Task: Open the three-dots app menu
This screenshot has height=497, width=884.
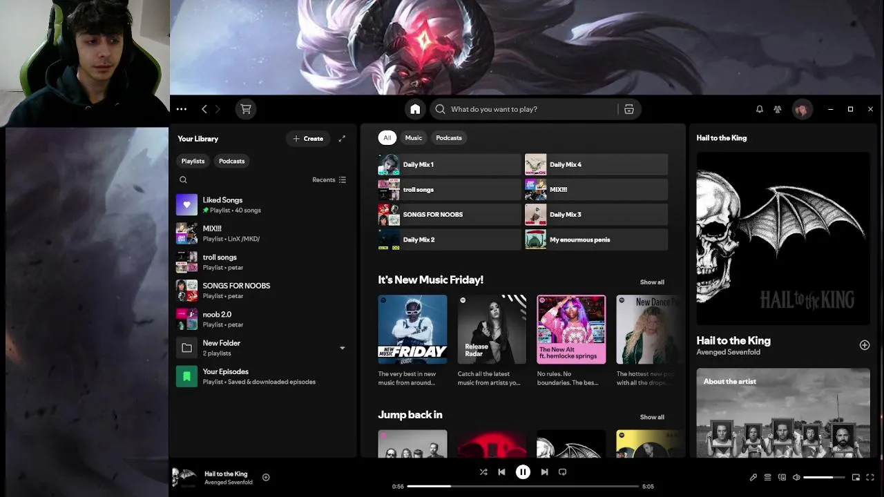Action: pos(181,109)
